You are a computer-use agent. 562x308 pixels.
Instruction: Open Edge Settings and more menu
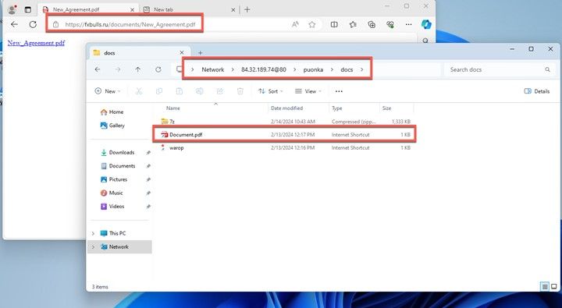[408, 24]
